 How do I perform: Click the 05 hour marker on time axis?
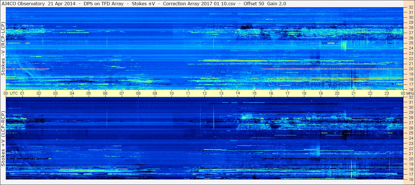(89, 93)
